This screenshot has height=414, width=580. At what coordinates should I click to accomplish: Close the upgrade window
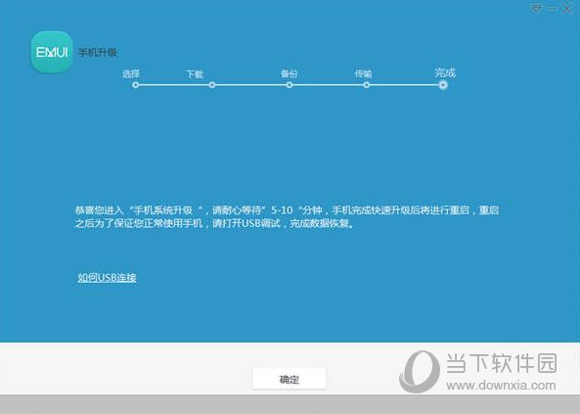point(566,8)
